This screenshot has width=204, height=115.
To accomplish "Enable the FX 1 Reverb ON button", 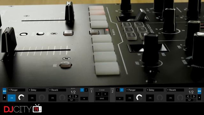I will pyautogui.click(x=52, y=98).
